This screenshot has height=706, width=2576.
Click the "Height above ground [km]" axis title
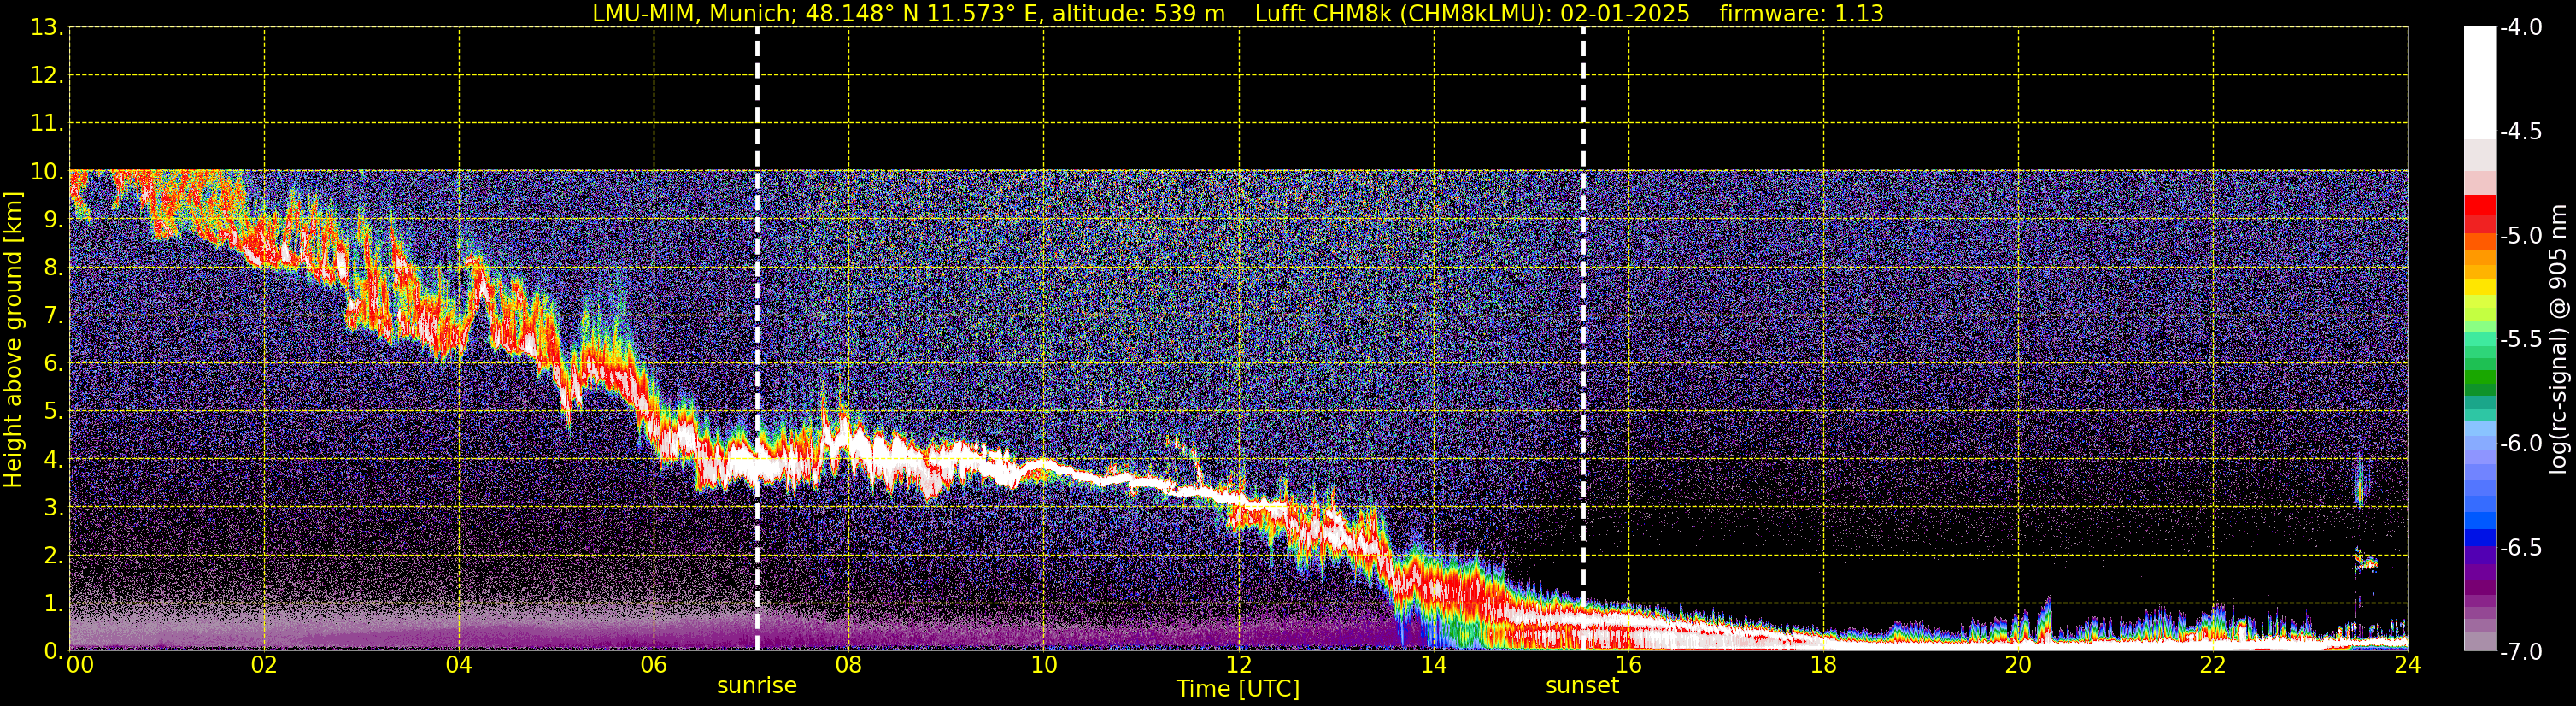[13, 340]
